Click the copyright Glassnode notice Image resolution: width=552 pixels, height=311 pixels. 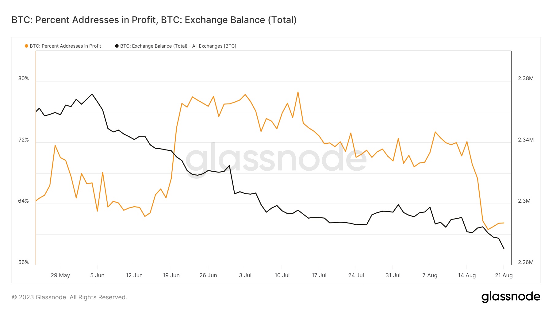[69, 297]
